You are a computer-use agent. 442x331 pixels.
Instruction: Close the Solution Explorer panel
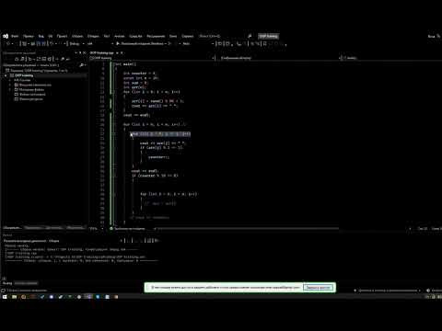[x=85, y=52]
